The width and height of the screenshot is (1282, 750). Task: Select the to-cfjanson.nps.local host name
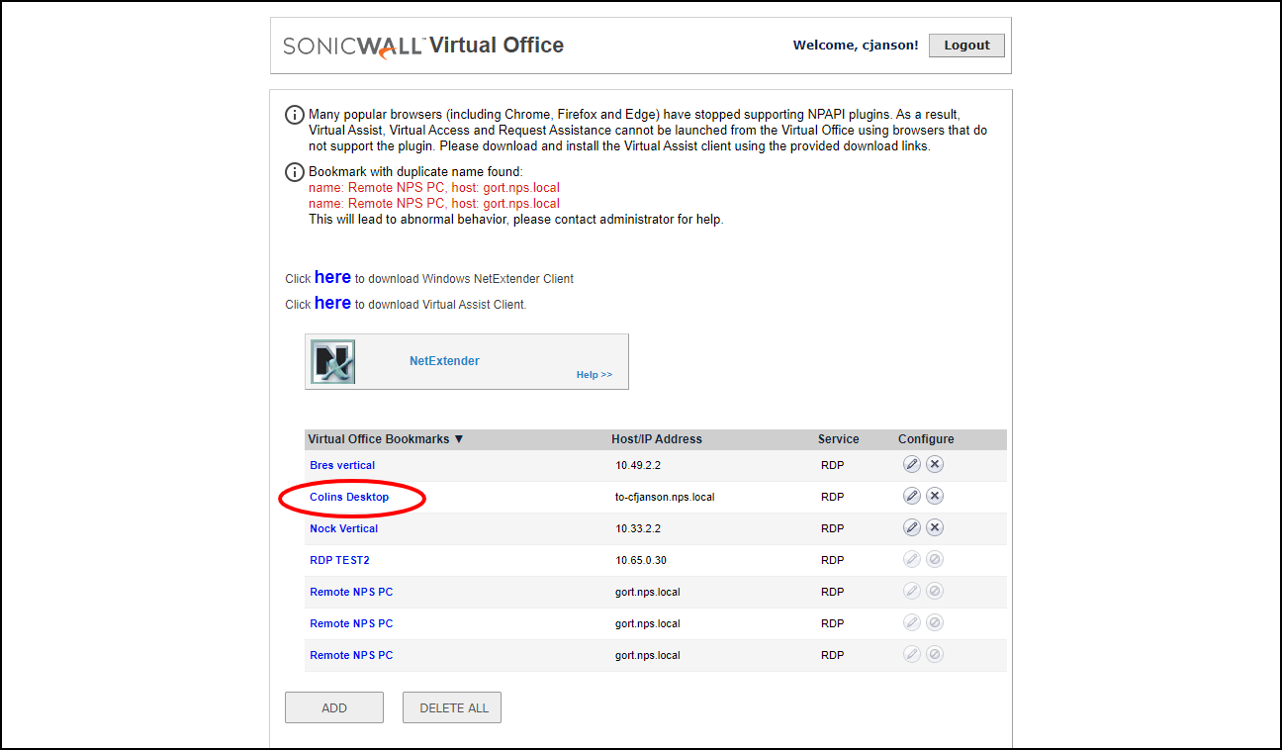(665, 497)
